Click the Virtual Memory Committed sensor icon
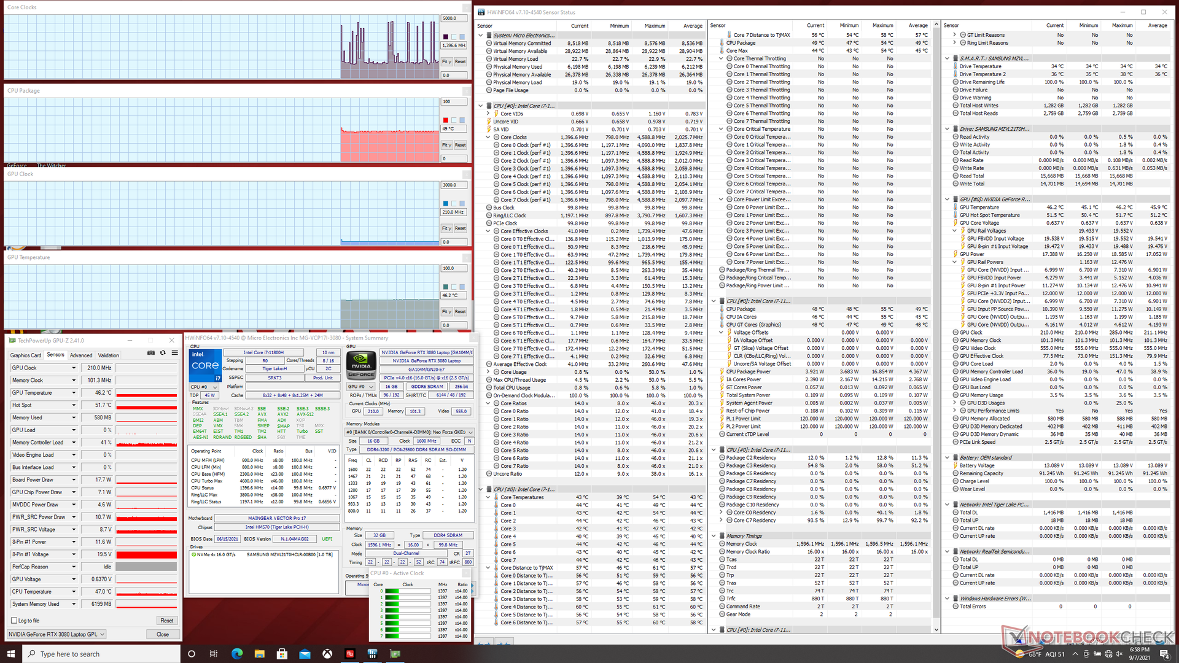 489,44
